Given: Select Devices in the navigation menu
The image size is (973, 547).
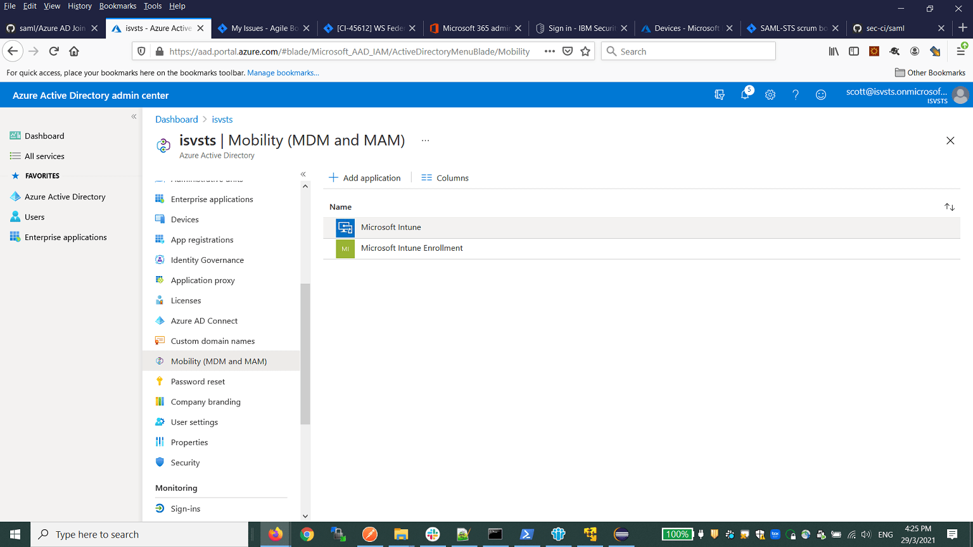Looking at the screenshot, I should point(184,219).
